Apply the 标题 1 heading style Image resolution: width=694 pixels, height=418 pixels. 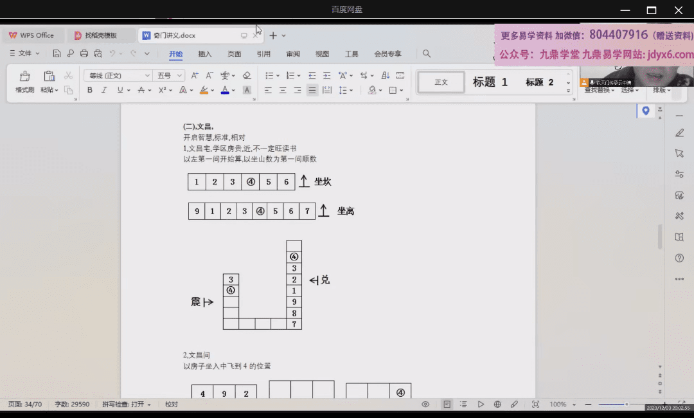(x=490, y=82)
